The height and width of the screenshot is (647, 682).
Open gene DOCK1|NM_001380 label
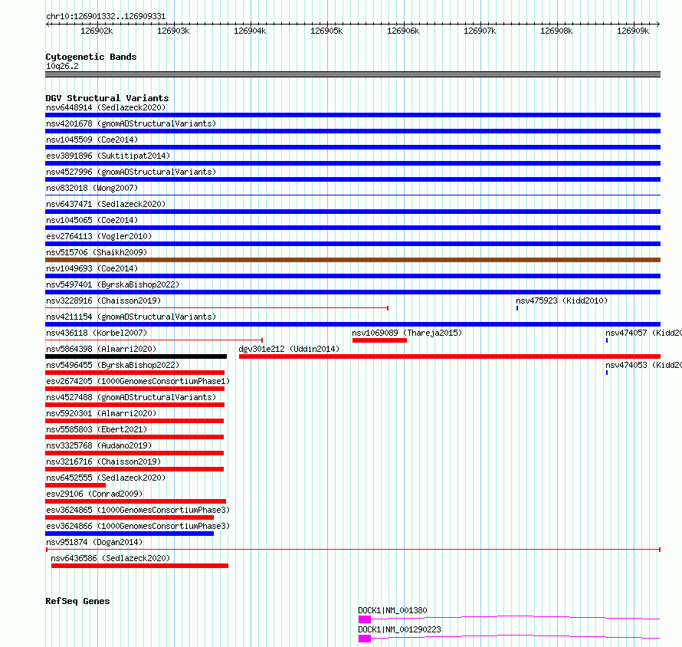pos(392,610)
